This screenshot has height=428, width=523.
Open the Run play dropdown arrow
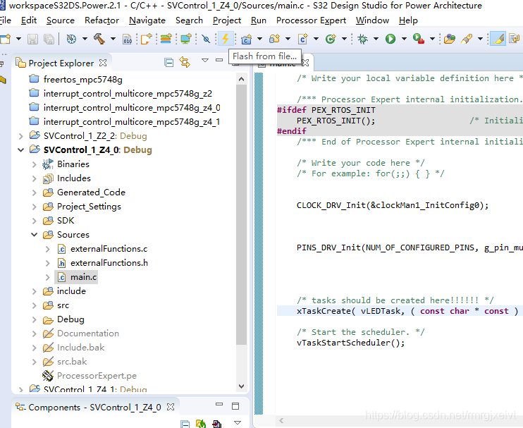tap(404, 39)
